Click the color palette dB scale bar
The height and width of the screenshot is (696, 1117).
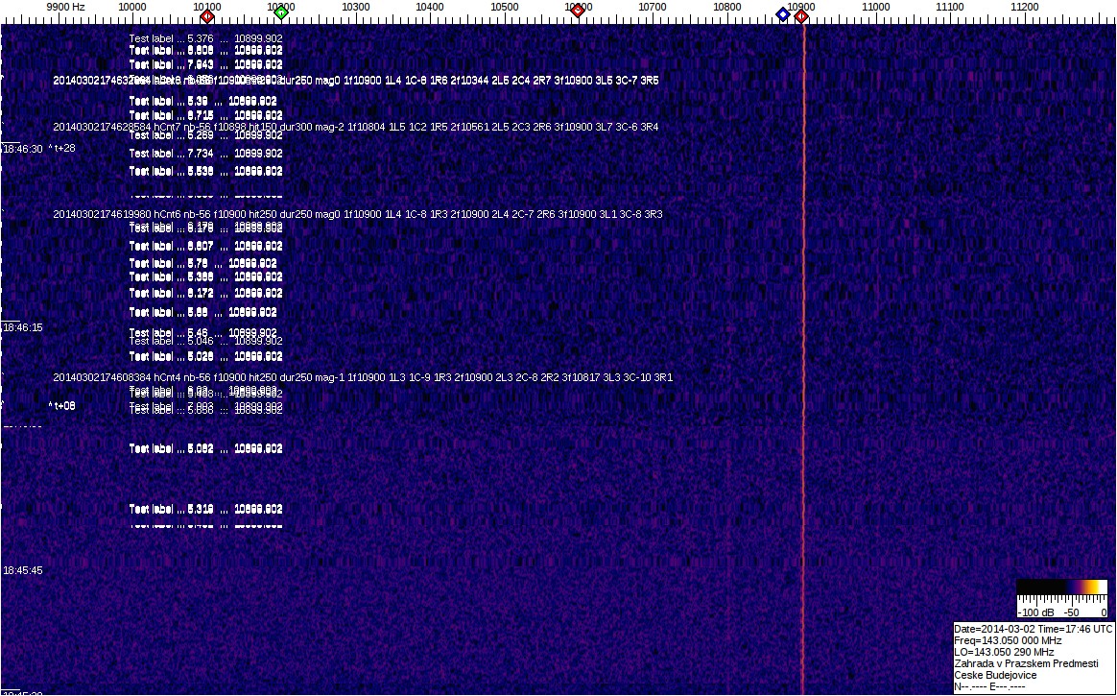[x=1061, y=588]
